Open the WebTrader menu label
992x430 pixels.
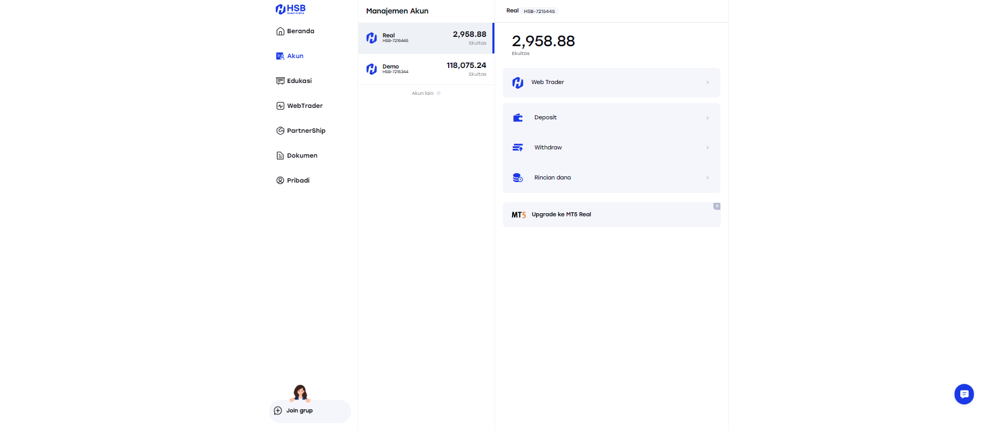pyautogui.click(x=305, y=106)
